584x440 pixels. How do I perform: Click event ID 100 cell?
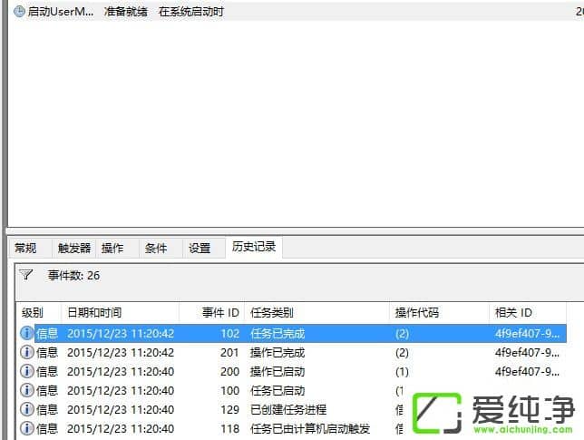point(229,390)
